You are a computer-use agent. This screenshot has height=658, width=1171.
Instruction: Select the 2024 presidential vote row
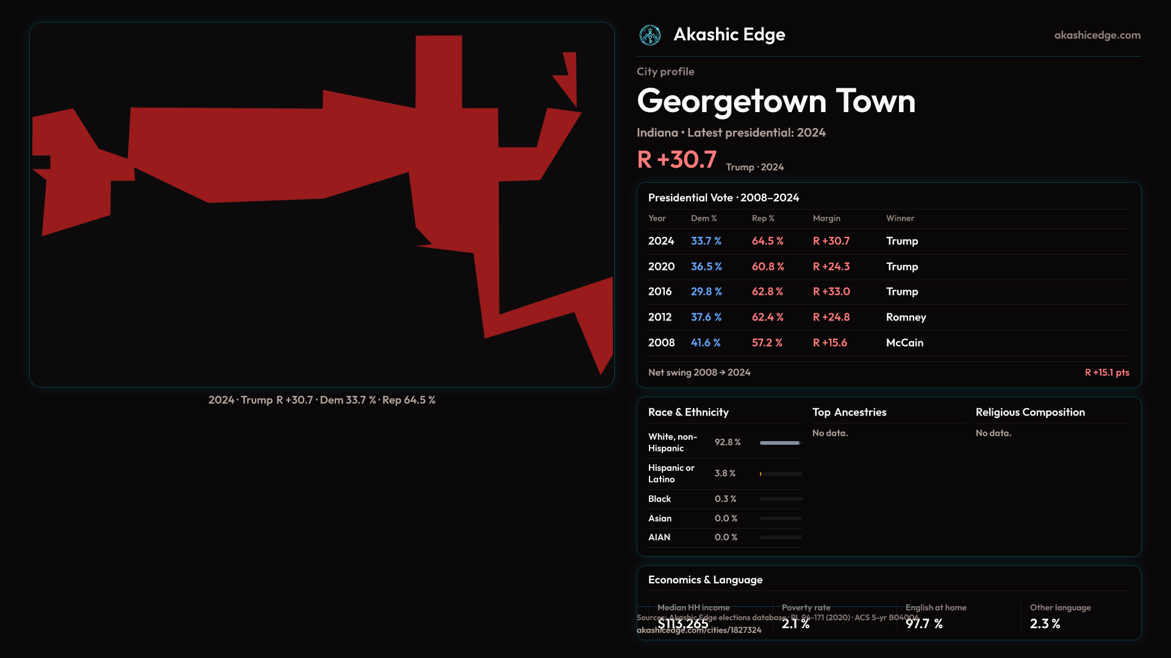coord(888,241)
